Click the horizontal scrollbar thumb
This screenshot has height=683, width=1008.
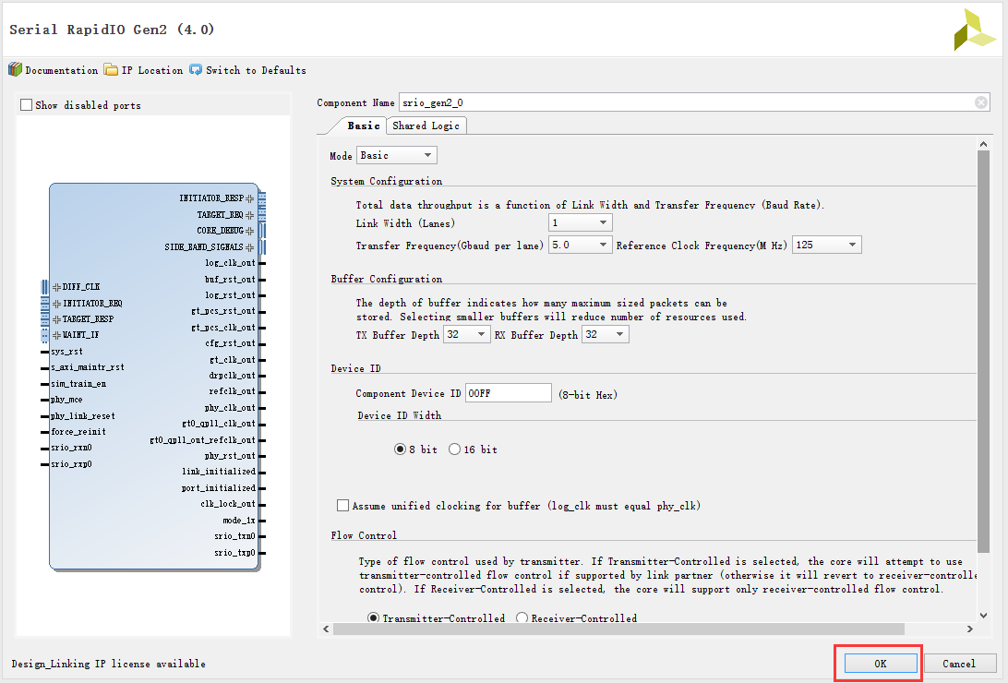pos(618,629)
